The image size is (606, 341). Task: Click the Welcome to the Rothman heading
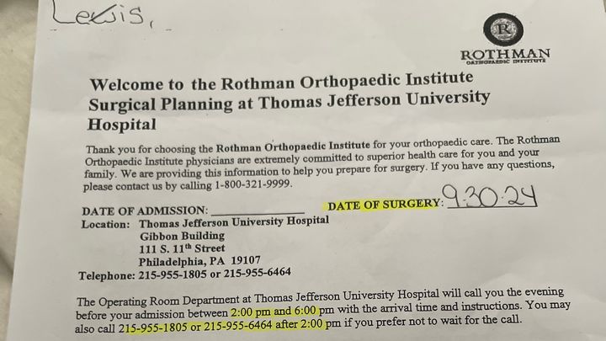point(289,102)
